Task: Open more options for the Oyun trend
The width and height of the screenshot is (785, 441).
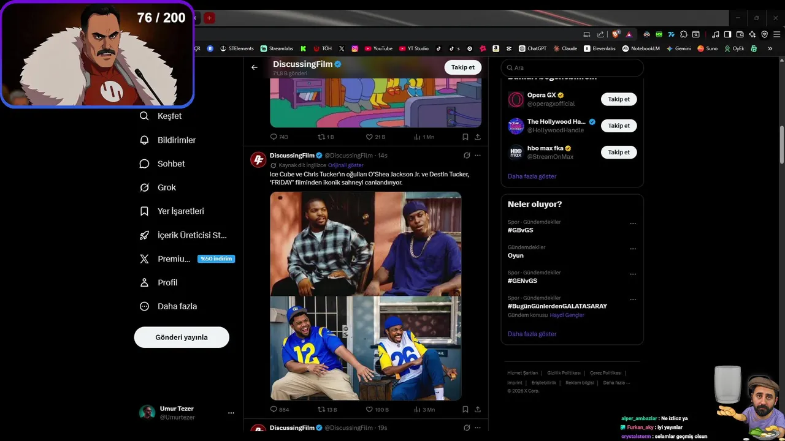Action: click(x=633, y=249)
